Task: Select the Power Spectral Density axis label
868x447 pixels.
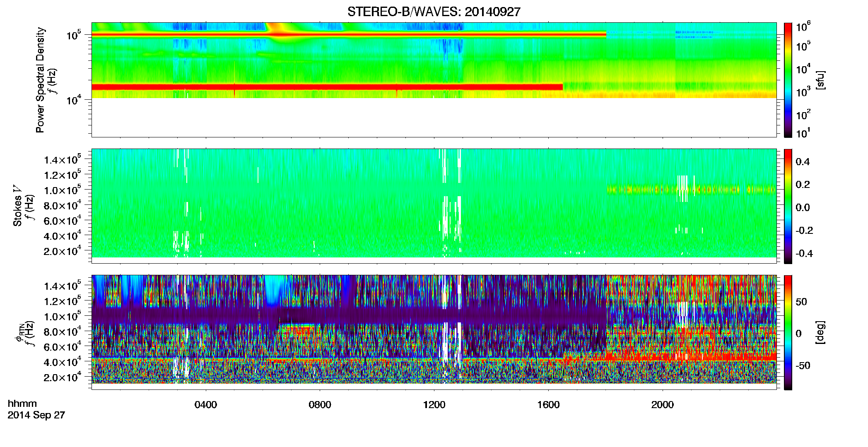Action: coord(40,80)
